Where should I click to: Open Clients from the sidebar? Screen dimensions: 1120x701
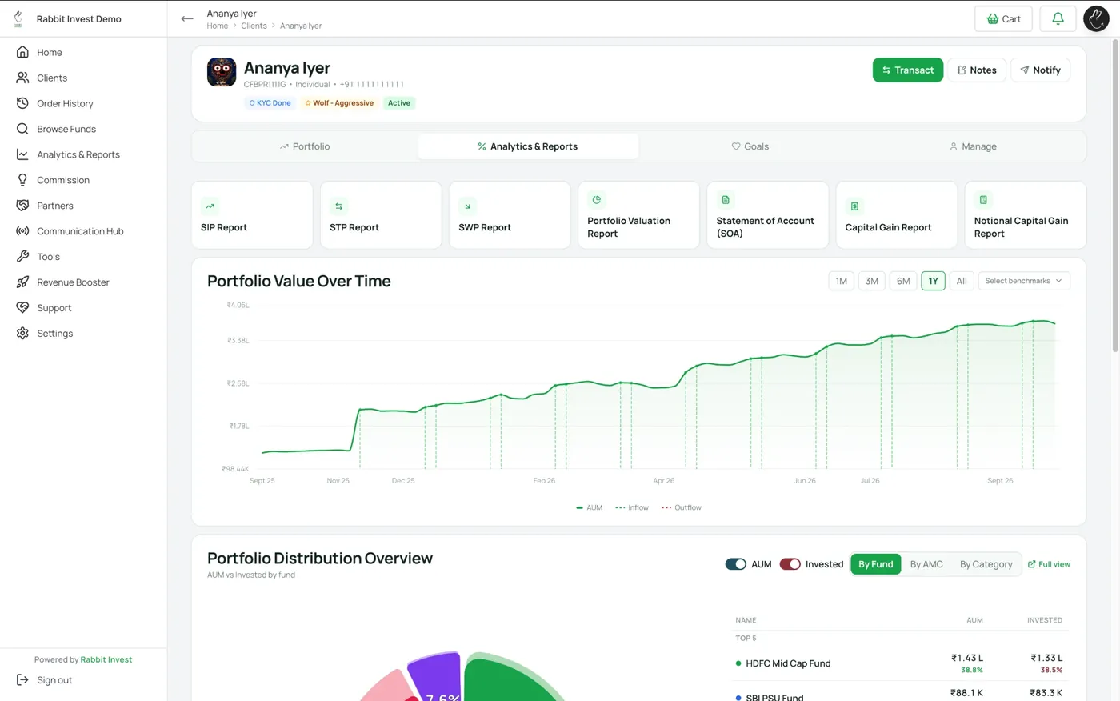pyautogui.click(x=52, y=78)
